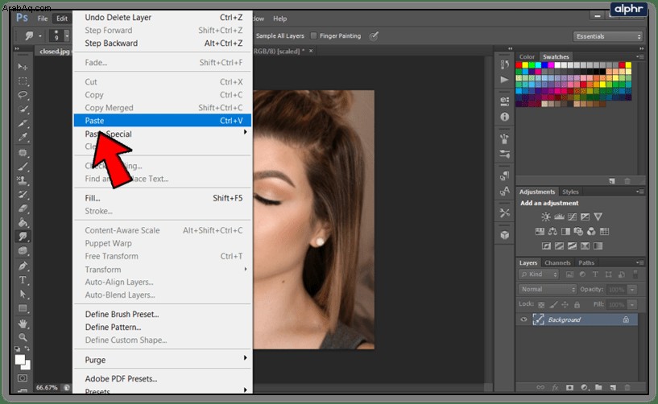Image resolution: width=658 pixels, height=404 pixels.
Task: Hide the Background layer with eye icon
Action: 524,319
